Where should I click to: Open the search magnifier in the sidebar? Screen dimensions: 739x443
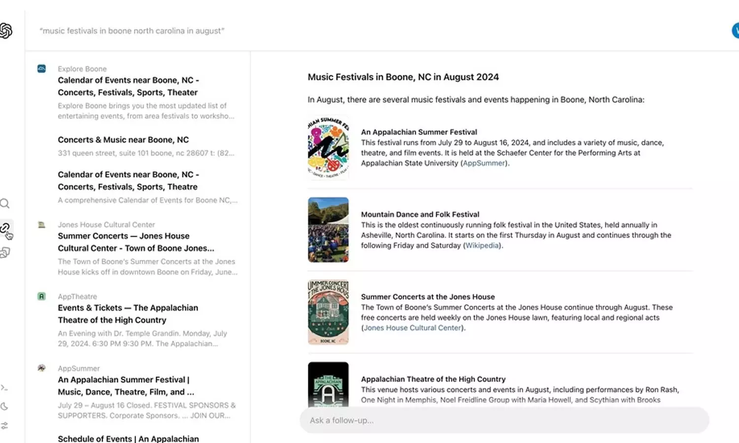pos(5,204)
